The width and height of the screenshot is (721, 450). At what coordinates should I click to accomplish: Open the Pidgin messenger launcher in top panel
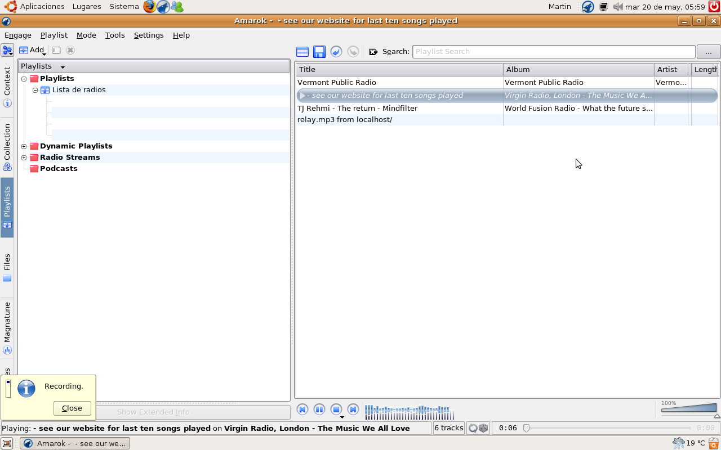tap(177, 7)
